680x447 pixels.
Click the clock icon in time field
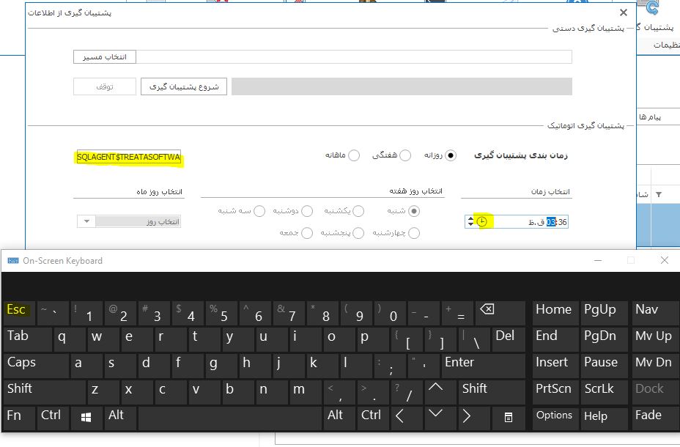coord(481,221)
